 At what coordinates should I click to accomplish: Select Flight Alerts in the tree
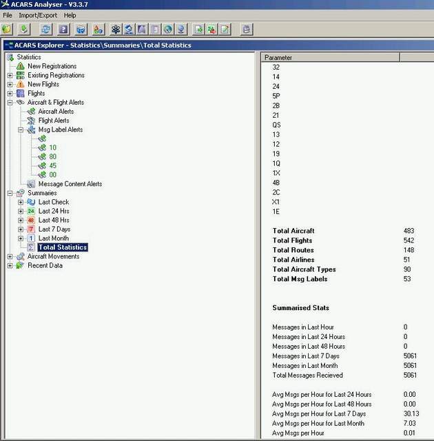(x=54, y=121)
